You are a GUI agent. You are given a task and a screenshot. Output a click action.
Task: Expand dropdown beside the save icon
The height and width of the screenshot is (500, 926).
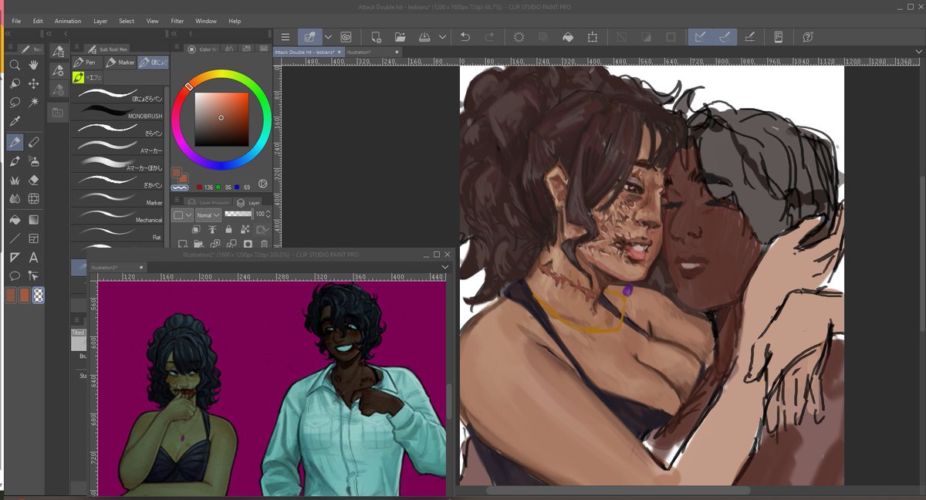tap(442, 36)
